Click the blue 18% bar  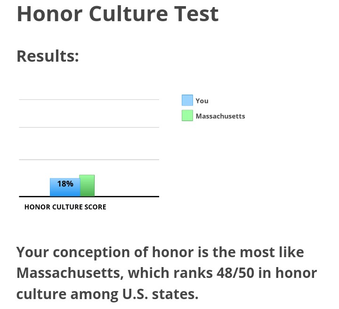pos(65,187)
